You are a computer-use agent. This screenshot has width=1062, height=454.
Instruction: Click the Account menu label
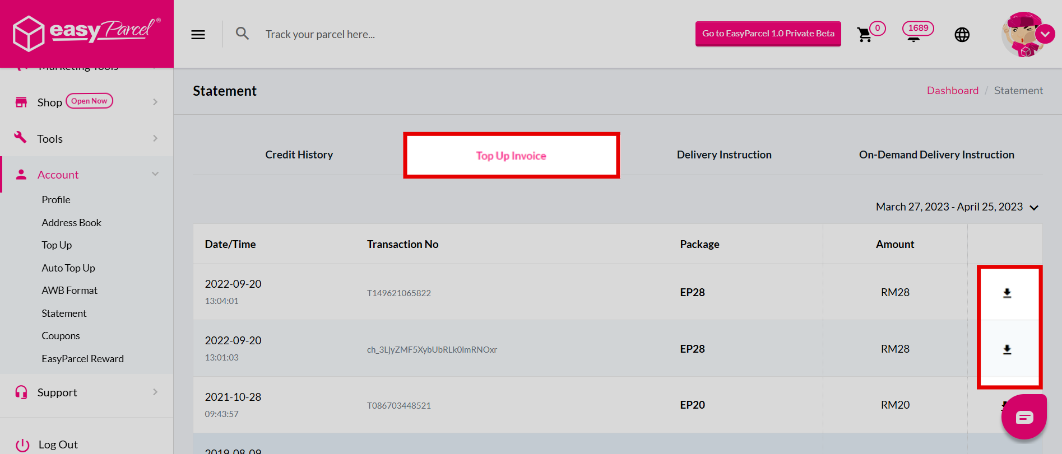click(58, 175)
